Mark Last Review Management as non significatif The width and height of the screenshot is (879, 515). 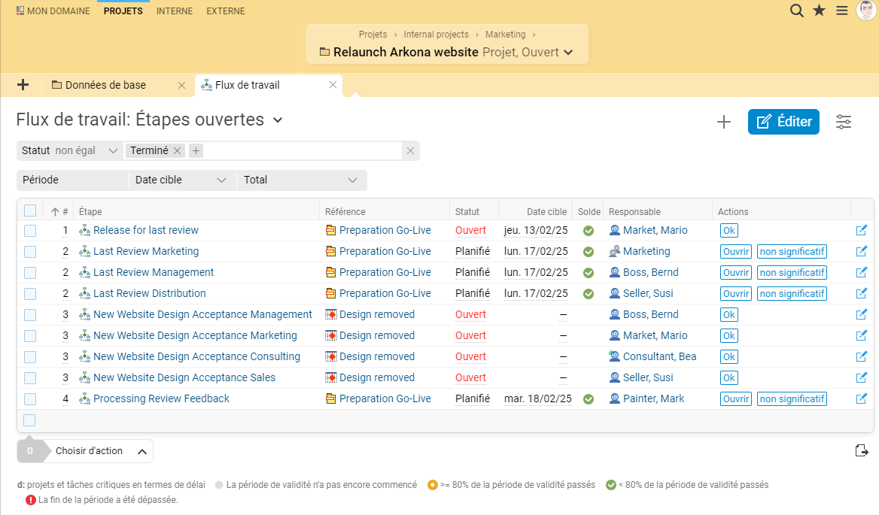tap(792, 273)
